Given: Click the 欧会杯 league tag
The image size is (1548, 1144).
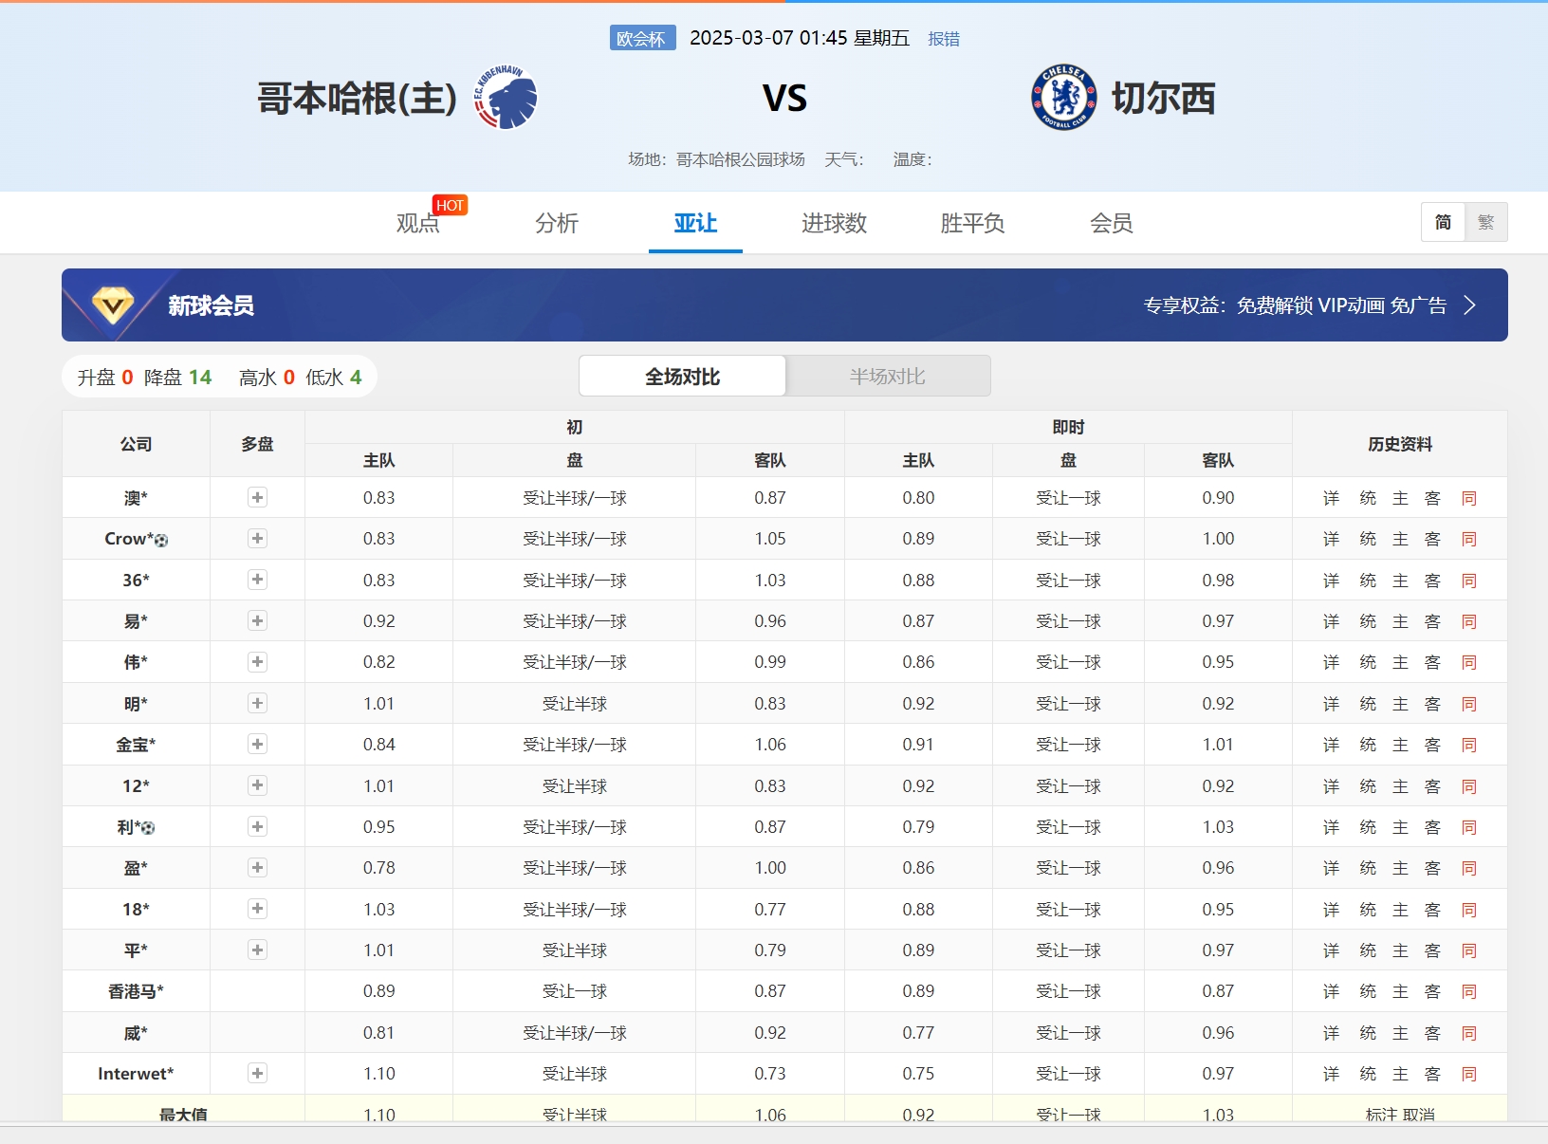Looking at the screenshot, I should 642,38.
